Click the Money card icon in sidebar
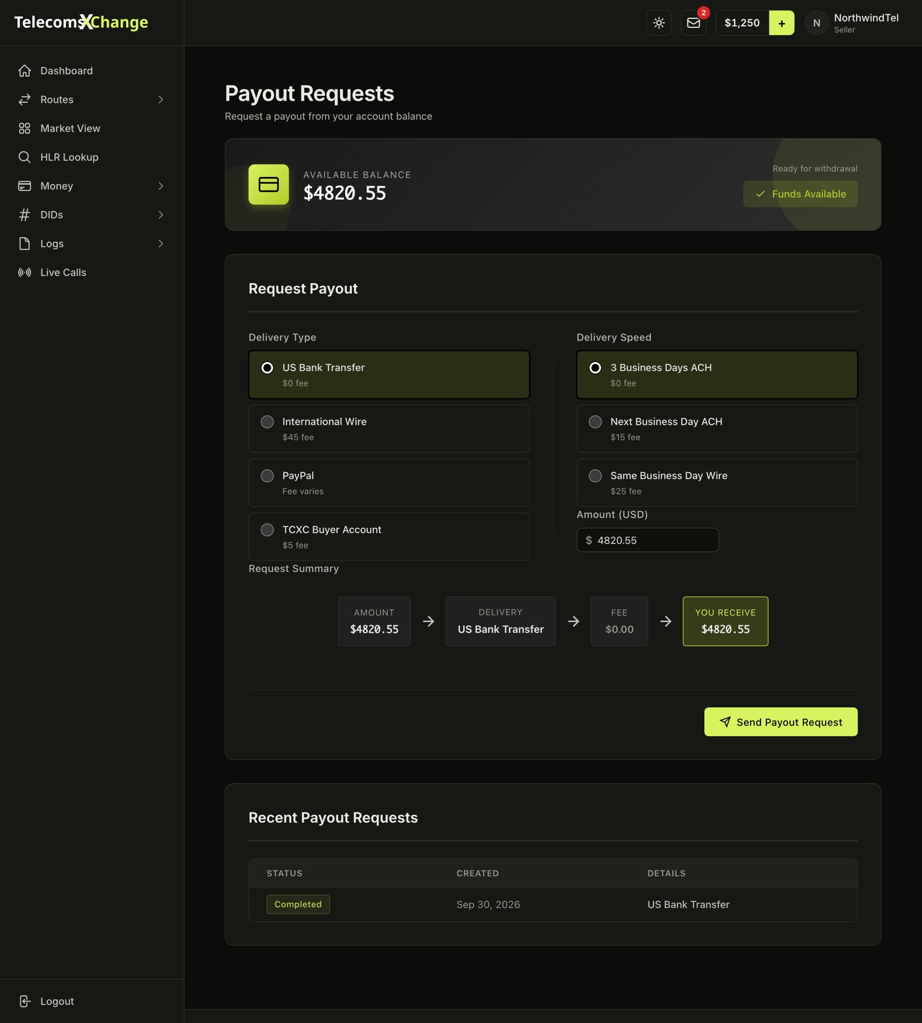This screenshot has width=922, height=1023. tap(24, 186)
